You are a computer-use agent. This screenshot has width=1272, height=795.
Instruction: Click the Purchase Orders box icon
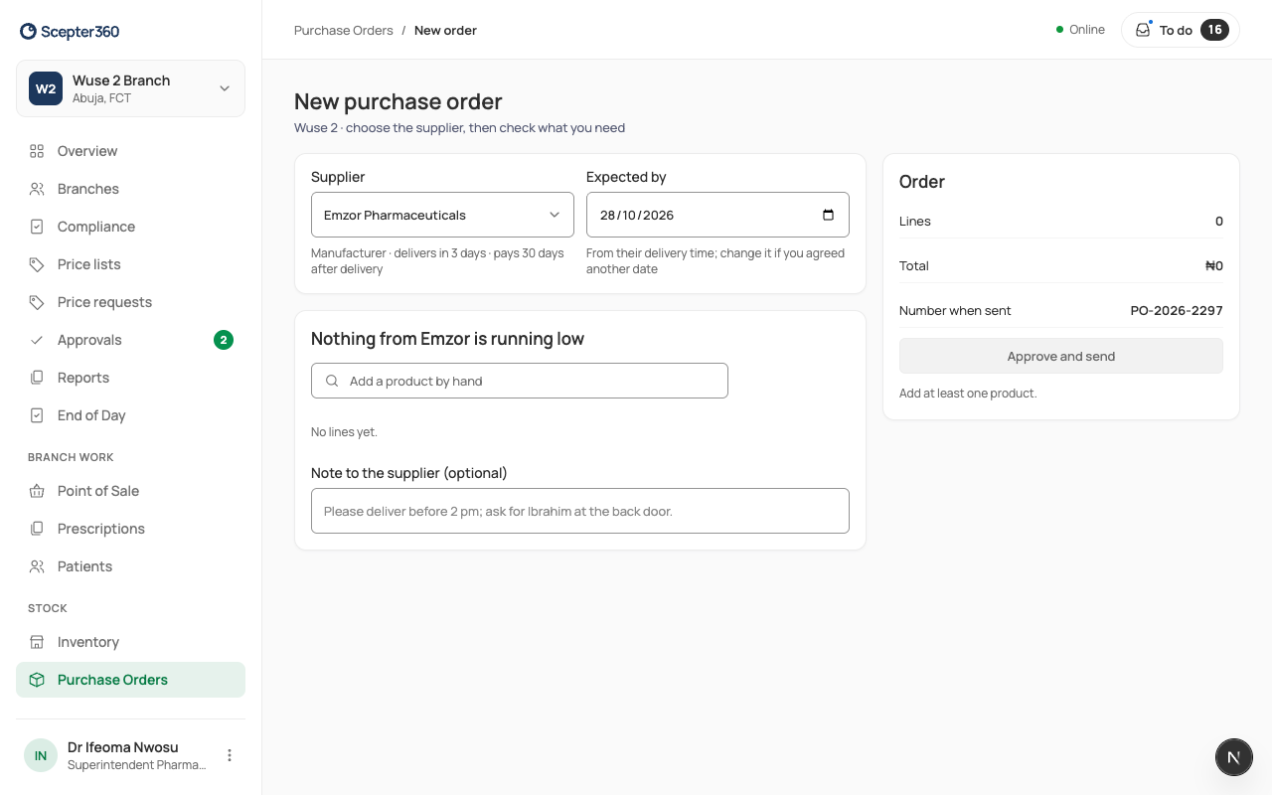(37, 680)
